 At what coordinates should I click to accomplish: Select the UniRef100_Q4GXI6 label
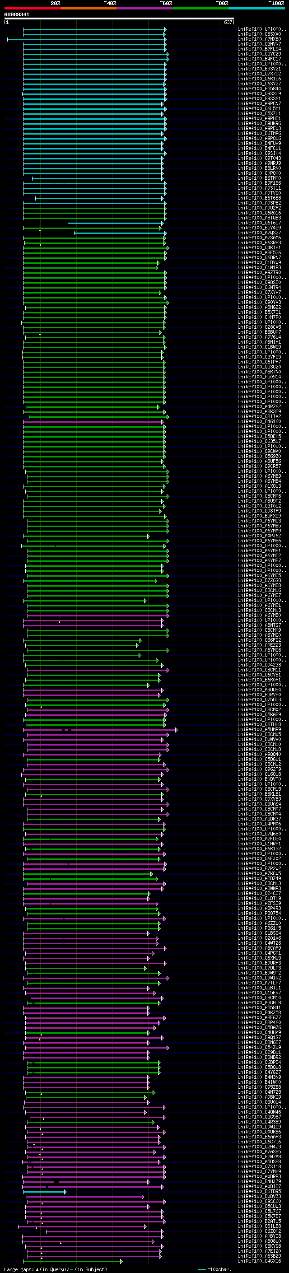pos(259,1261)
